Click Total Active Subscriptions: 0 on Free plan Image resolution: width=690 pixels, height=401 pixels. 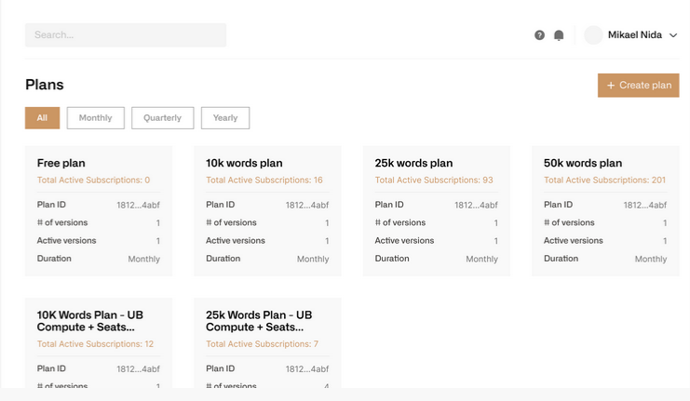(x=93, y=180)
